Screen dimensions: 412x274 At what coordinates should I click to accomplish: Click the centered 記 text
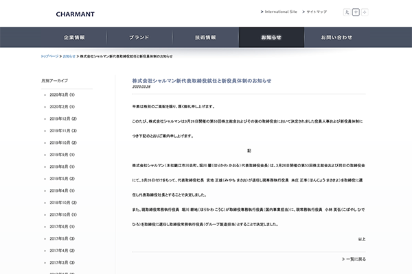(x=249, y=151)
